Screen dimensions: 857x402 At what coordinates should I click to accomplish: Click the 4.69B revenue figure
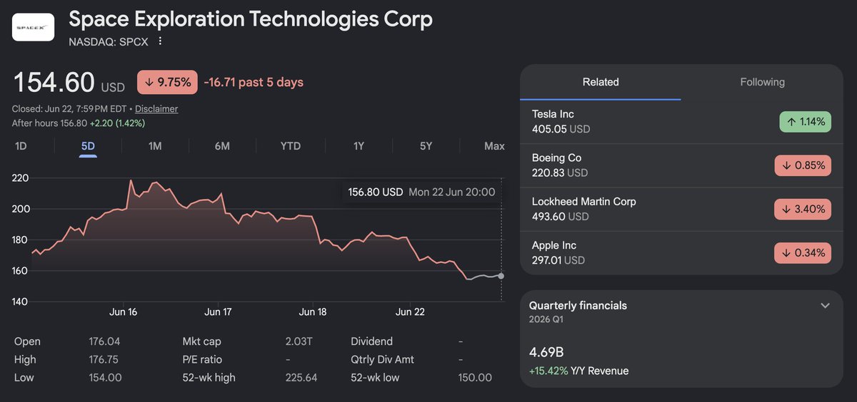546,352
